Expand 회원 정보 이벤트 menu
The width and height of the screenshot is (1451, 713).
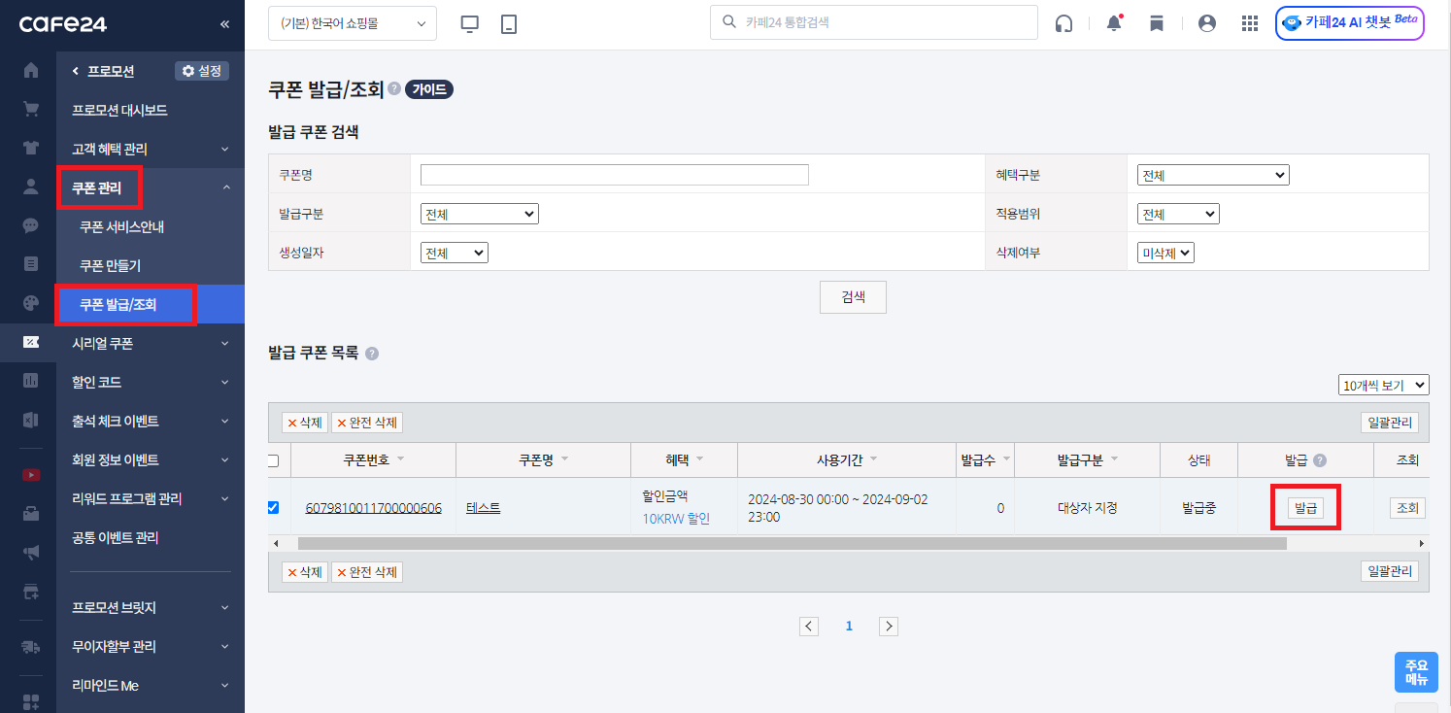151,459
